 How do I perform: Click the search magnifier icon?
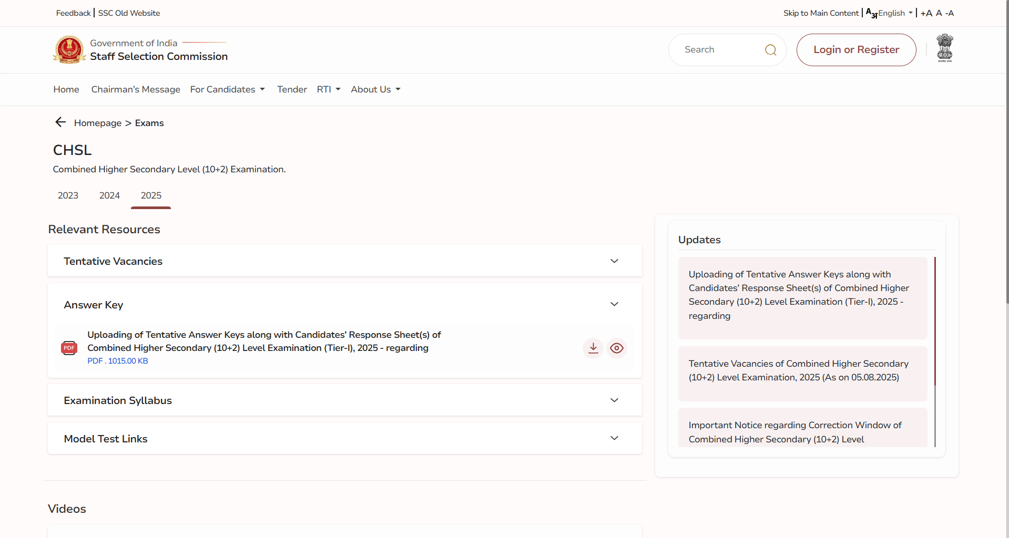coord(770,50)
